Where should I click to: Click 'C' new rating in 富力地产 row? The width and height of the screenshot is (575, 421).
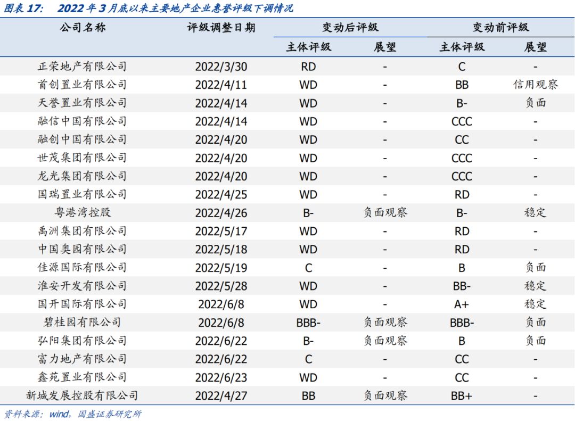click(x=308, y=359)
